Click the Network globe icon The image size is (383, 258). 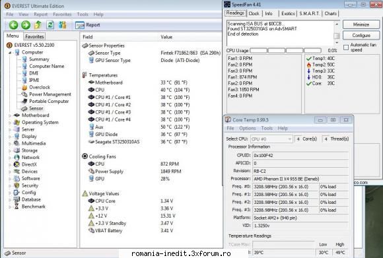[x=17, y=158]
